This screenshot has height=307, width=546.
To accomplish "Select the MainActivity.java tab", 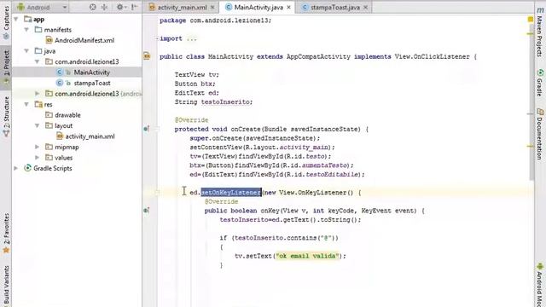I will click(x=258, y=8).
